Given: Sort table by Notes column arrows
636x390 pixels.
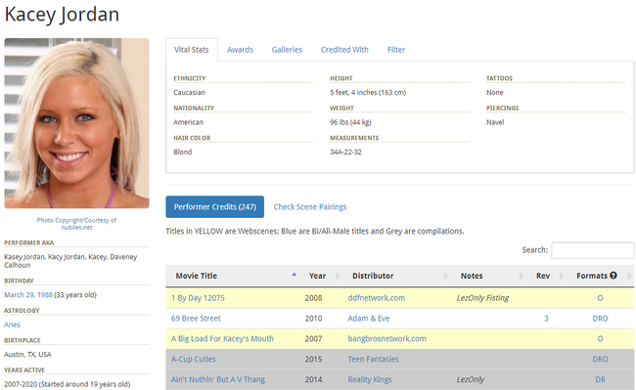Looking at the screenshot, I should [x=521, y=276].
